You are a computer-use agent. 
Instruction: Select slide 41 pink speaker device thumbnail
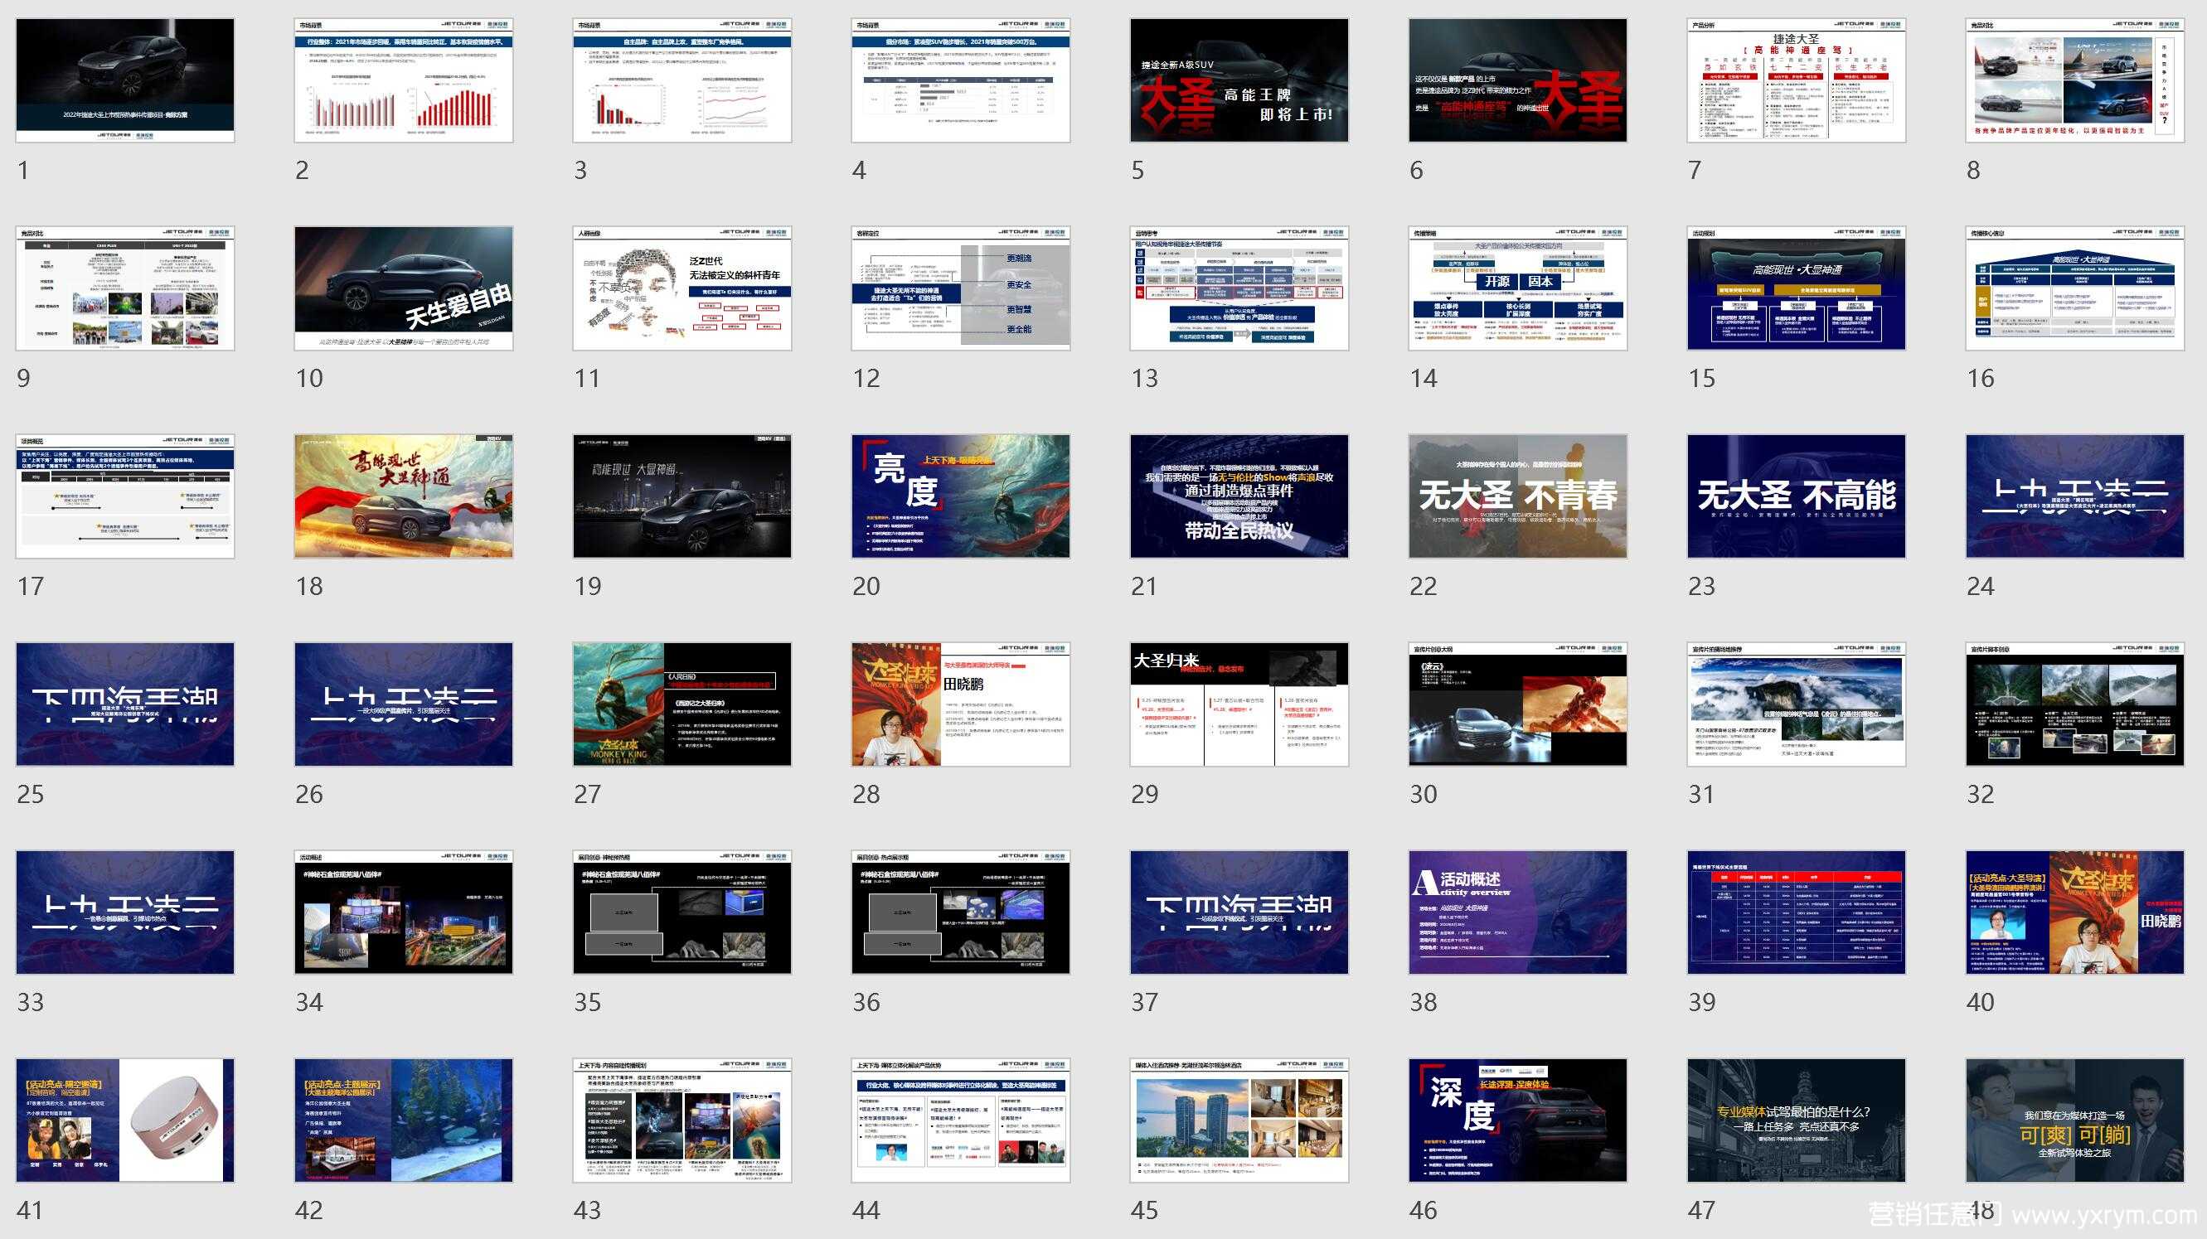125,1120
